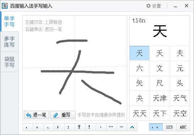The height and width of the screenshot is (135, 194).
Task: Insert the exclamation mark
Action: pyautogui.click(x=91, y=127)
